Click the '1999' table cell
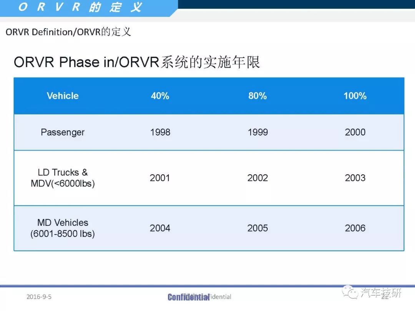The width and height of the screenshot is (415, 311). tap(257, 132)
